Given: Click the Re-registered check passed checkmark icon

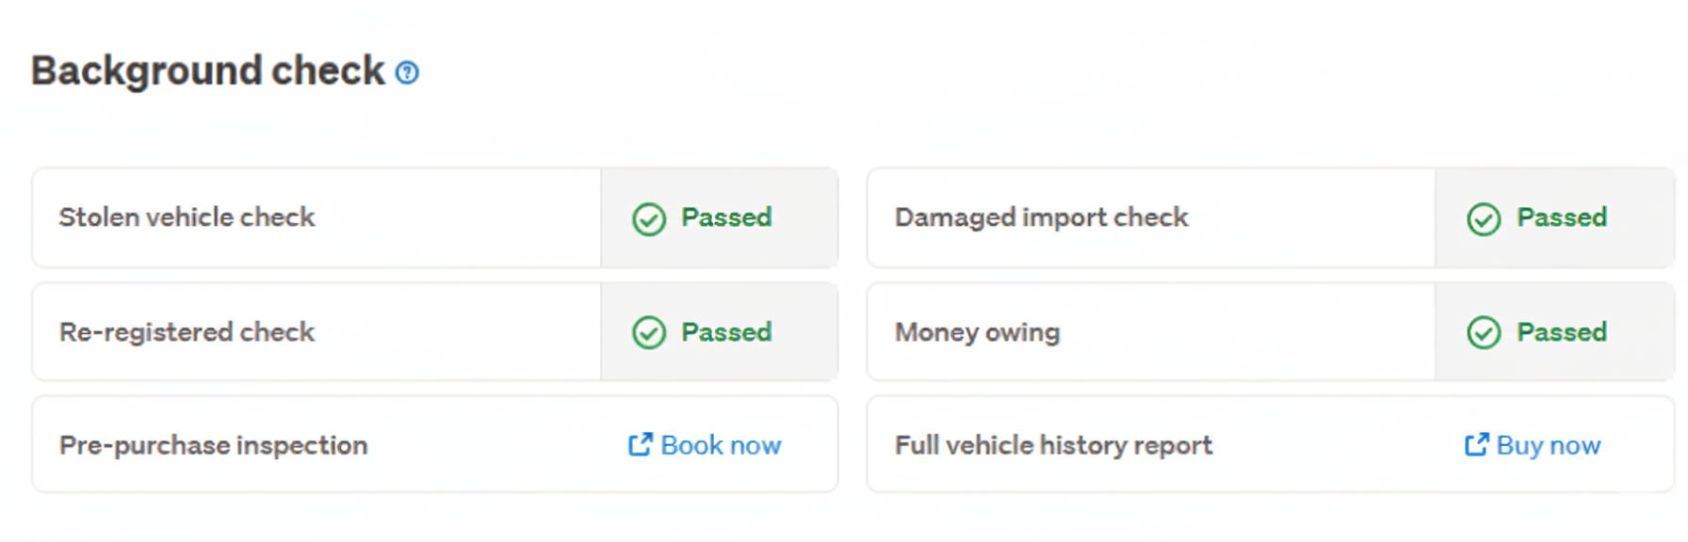Looking at the screenshot, I should click(649, 333).
